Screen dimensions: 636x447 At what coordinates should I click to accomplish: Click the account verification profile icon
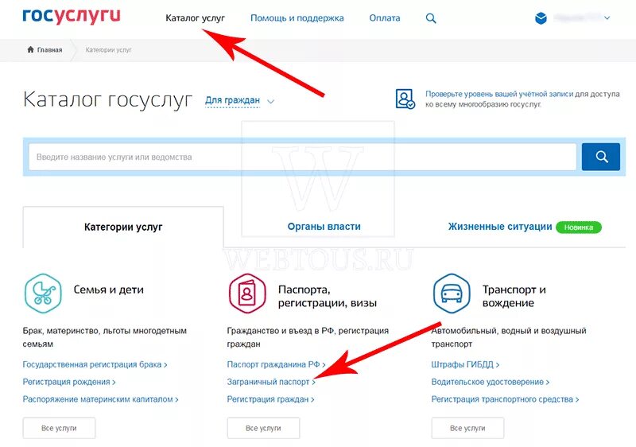click(x=405, y=99)
